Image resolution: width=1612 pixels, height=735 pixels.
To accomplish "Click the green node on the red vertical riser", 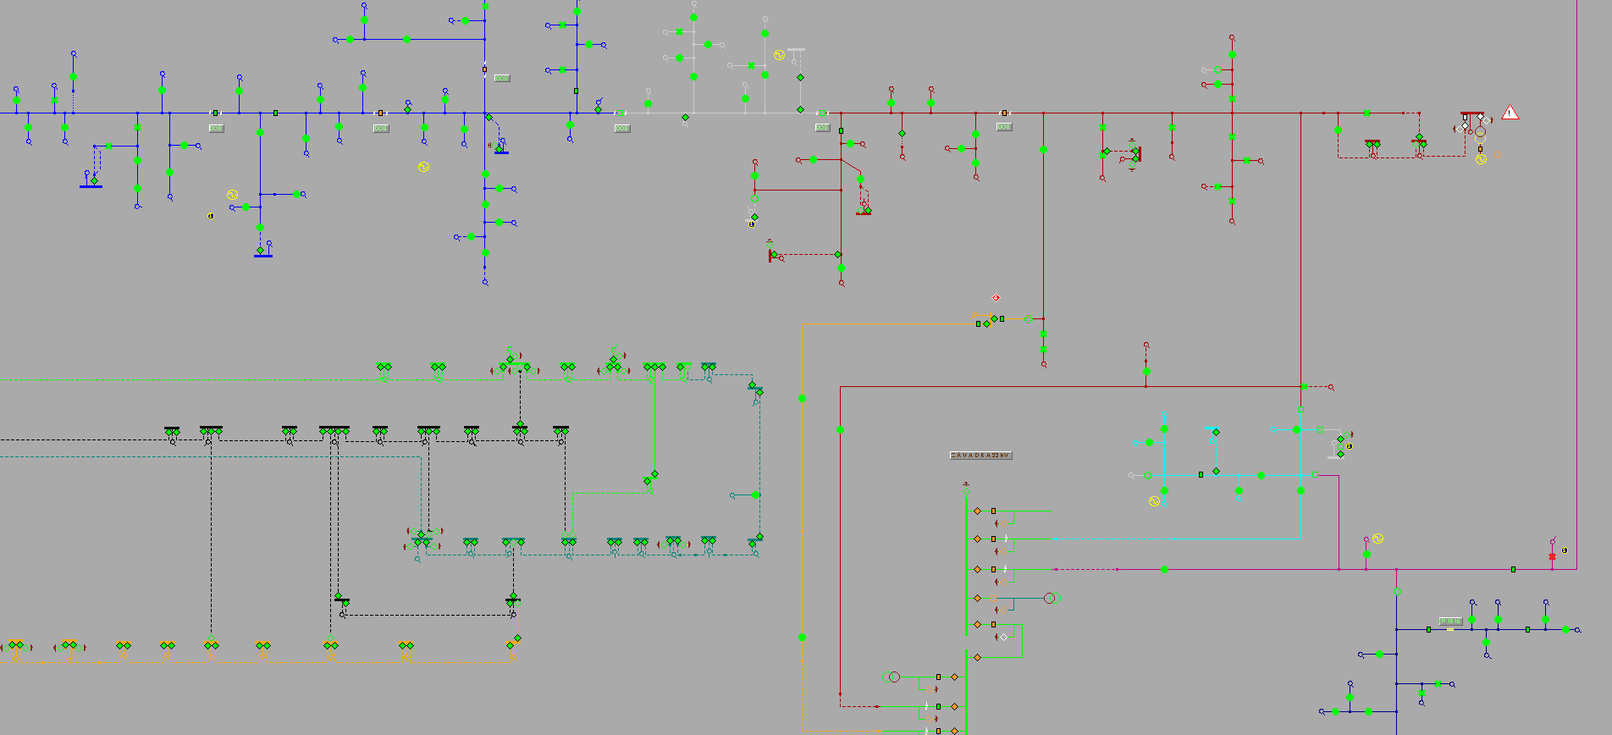I will coord(840,429).
